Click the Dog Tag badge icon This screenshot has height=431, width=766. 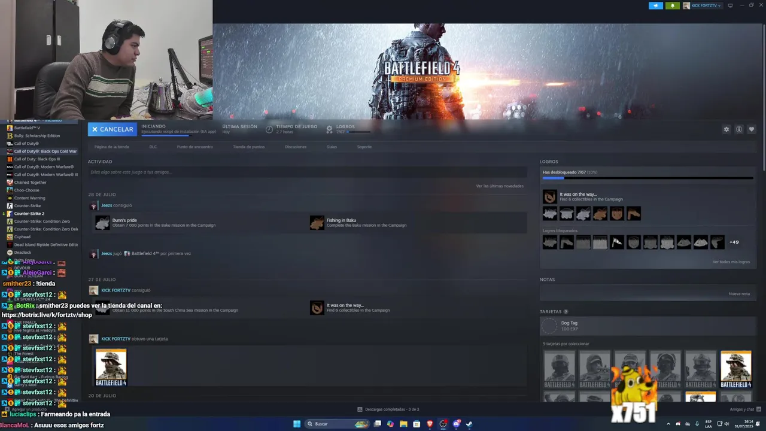[x=549, y=326]
